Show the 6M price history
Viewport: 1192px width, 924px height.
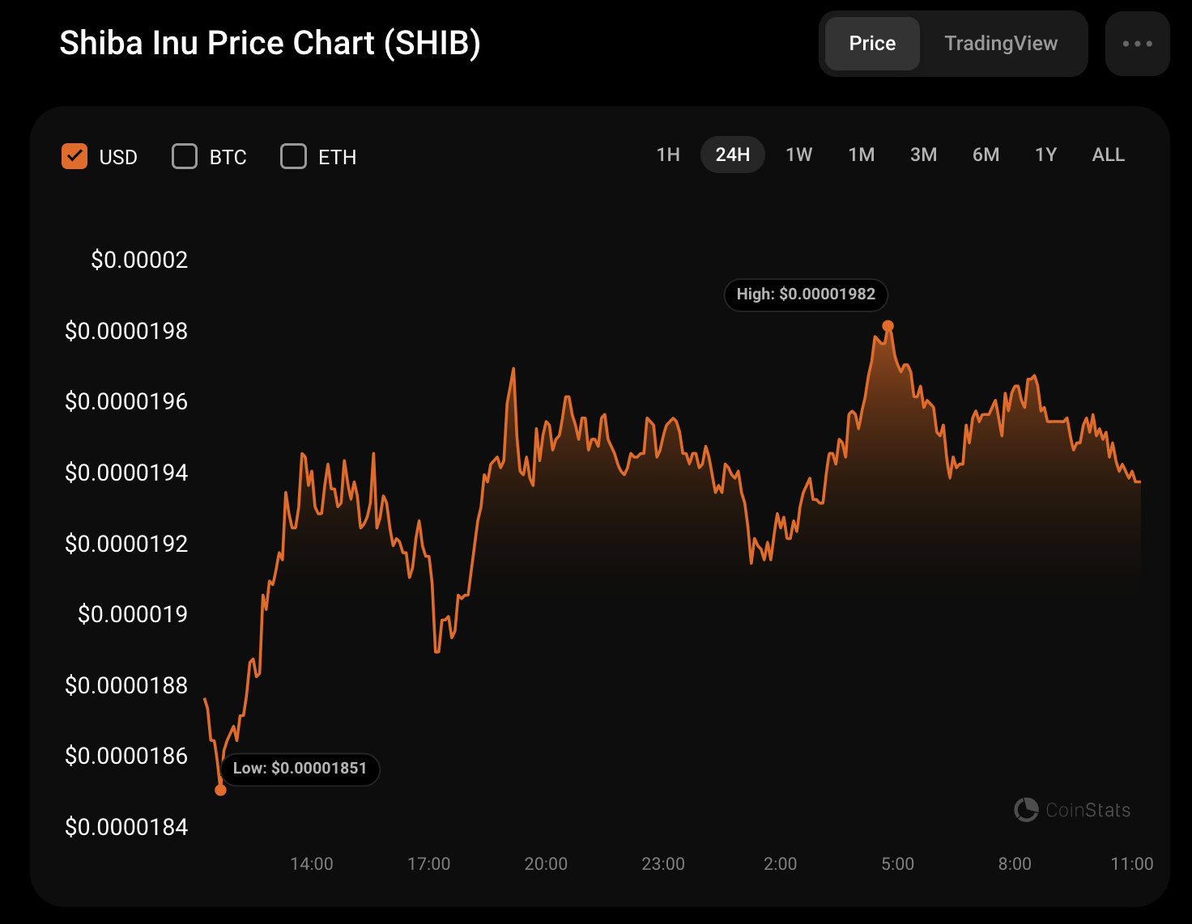coord(986,155)
